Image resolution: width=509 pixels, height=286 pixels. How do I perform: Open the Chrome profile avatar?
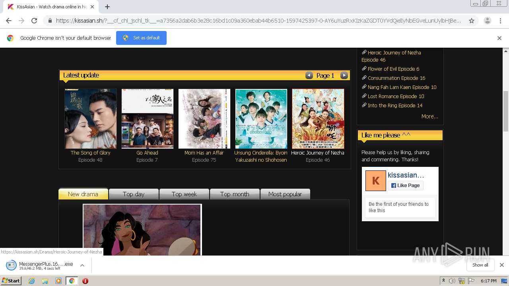click(487, 21)
